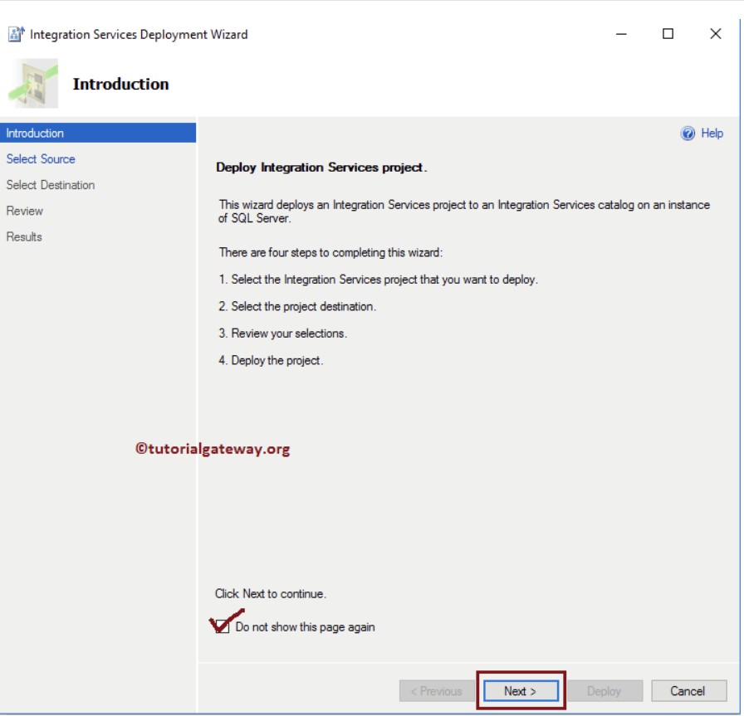Select the Introduction step in sidebar
744x716 pixels.
pyautogui.click(x=98, y=133)
